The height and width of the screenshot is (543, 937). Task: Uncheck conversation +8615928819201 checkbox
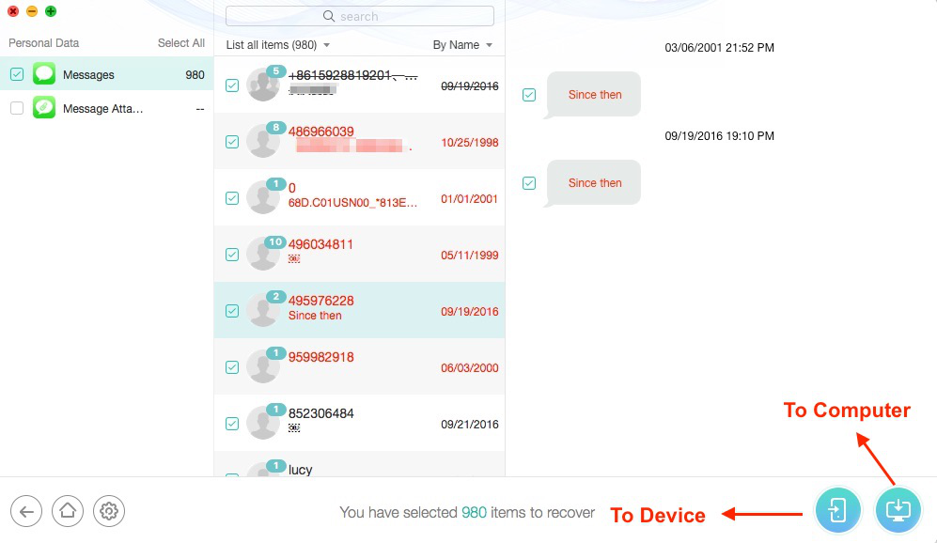[232, 85]
